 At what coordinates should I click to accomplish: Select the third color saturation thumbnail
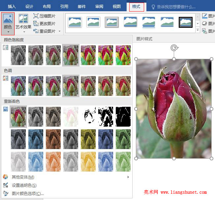tap(53, 55)
